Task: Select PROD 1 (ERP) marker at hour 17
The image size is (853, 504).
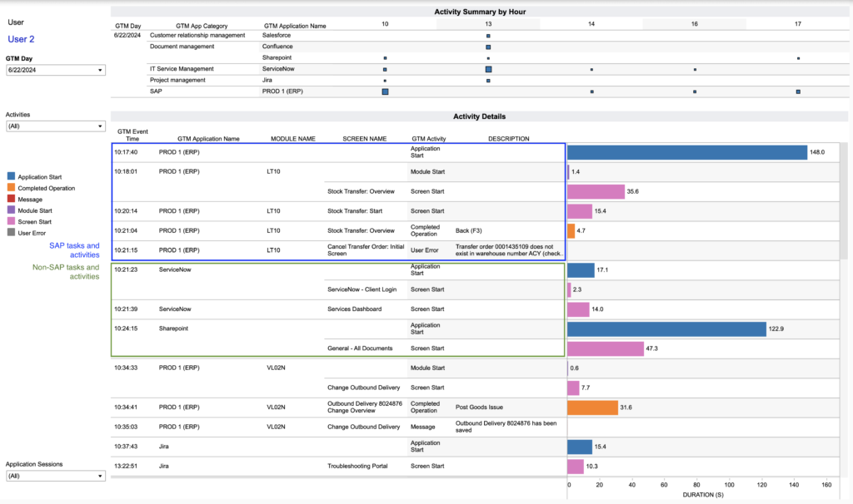Action: (x=798, y=91)
